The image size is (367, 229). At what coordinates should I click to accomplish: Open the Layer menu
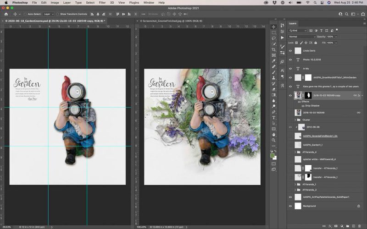pyautogui.click(x=67, y=3)
